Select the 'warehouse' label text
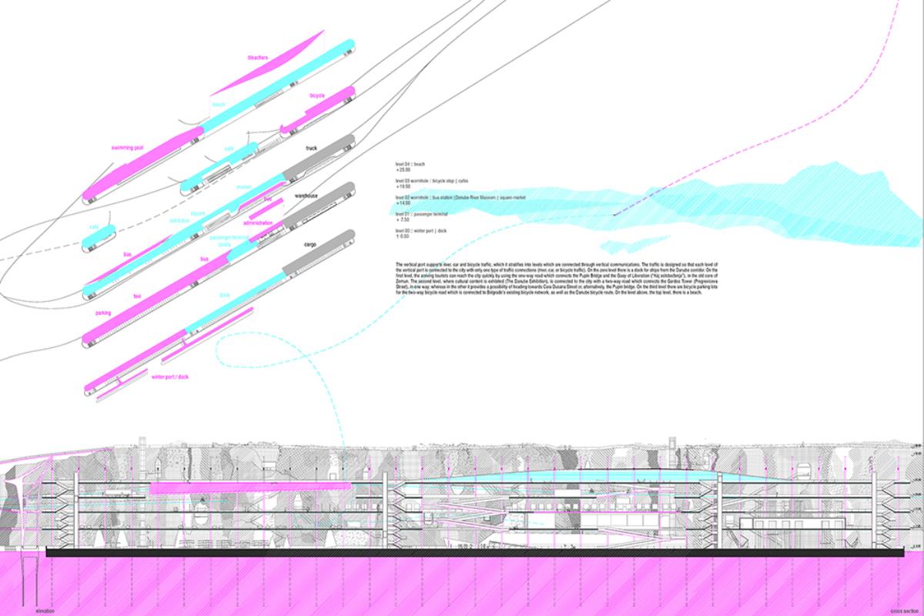The width and height of the screenshot is (924, 616). pyautogui.click(x=307, y=196)
